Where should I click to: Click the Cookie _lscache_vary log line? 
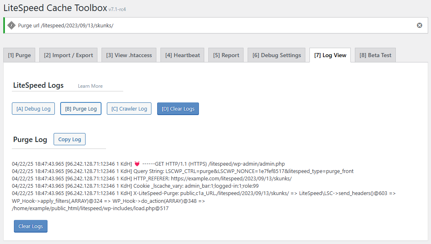coord(135,186)
